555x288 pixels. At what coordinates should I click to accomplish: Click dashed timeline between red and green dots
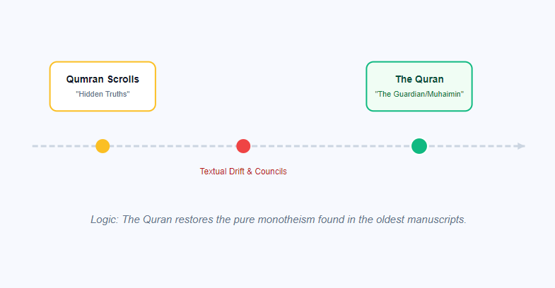tap(331, 146)
